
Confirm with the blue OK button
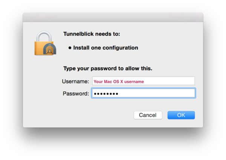click(x=181, y=115)
